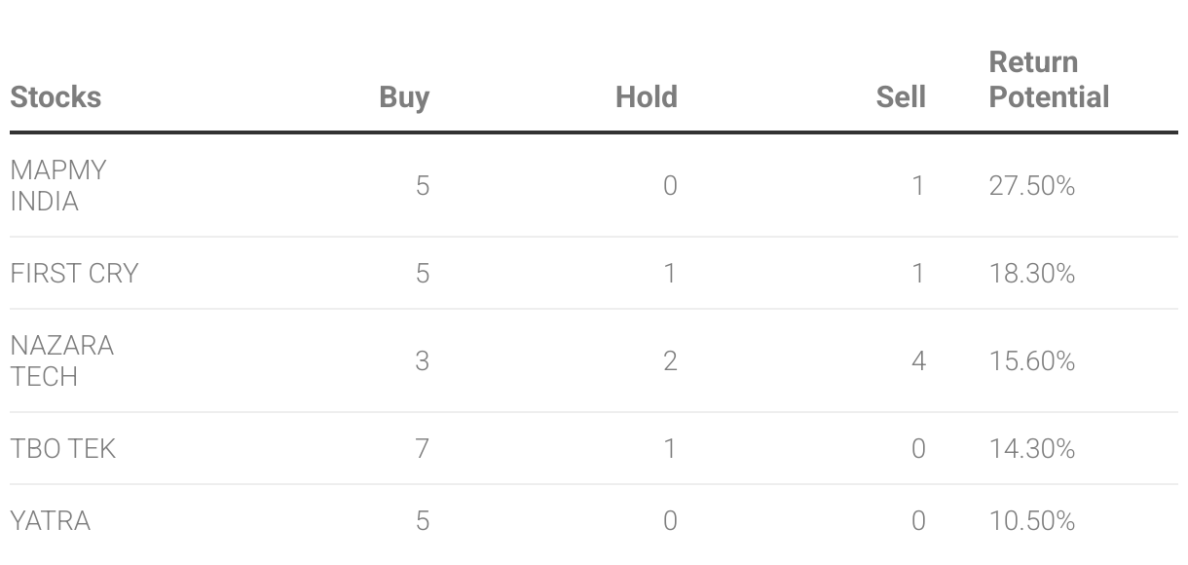Click the Hold count for NAZARA TECH

670,360
